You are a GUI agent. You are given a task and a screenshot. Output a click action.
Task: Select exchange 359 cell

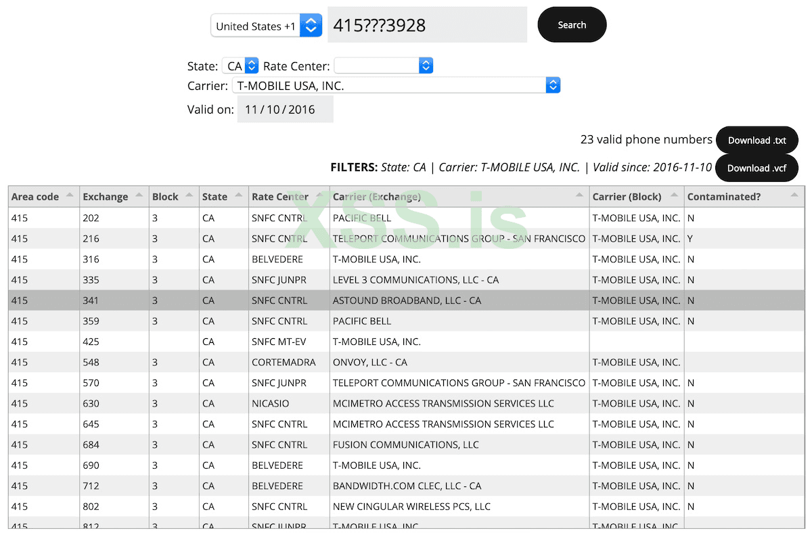click(114, 321)
